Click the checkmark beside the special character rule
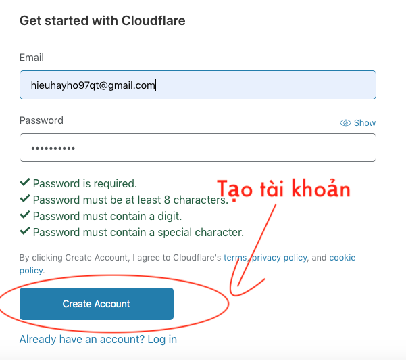406x360 pixels. [25, 231]
